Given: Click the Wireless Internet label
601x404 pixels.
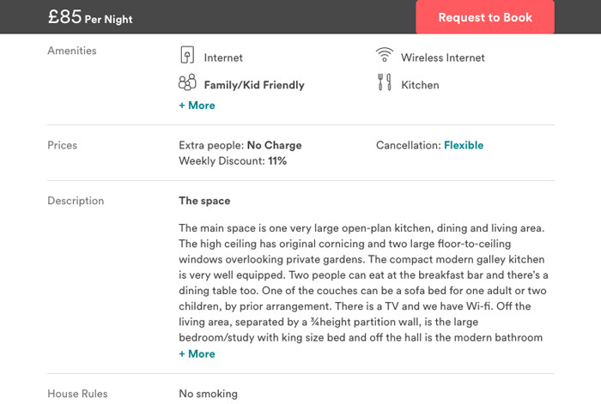Looking at the screenshot, I should (443, 57).
